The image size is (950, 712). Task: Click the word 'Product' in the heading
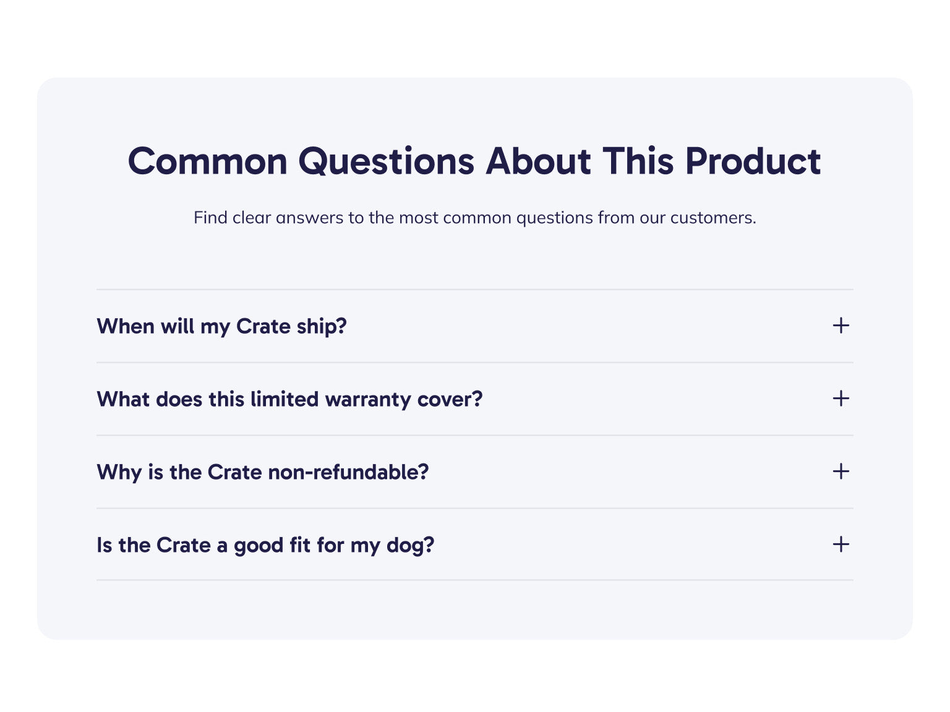coord(753,161)
